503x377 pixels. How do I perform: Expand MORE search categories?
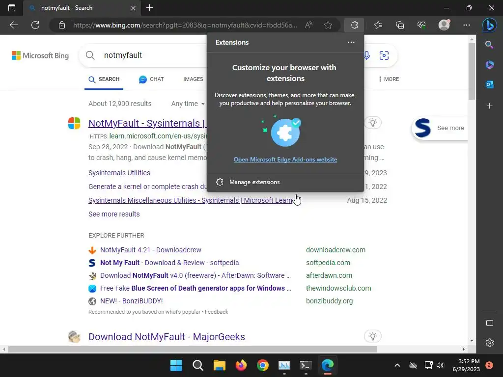point(389,79)
